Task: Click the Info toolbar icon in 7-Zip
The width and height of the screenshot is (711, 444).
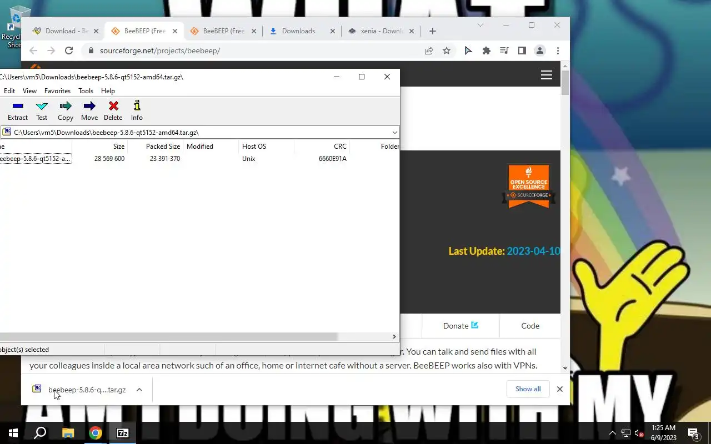Action: pyautogui.click(x=137, y=111)
